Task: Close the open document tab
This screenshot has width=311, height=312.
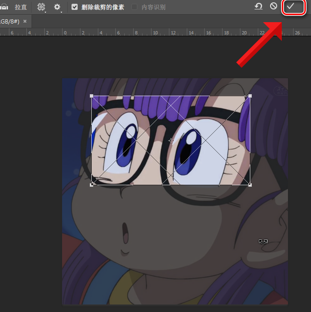Action: pyautogui.click(x=25, y=21)
